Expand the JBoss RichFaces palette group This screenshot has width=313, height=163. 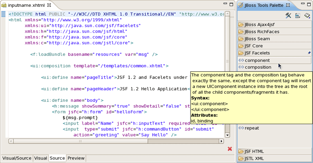coord(274,32)
